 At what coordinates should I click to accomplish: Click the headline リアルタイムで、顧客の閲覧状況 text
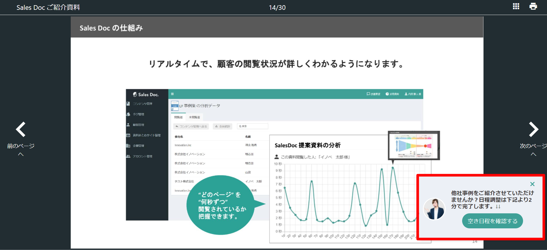(x=276, y=64)
